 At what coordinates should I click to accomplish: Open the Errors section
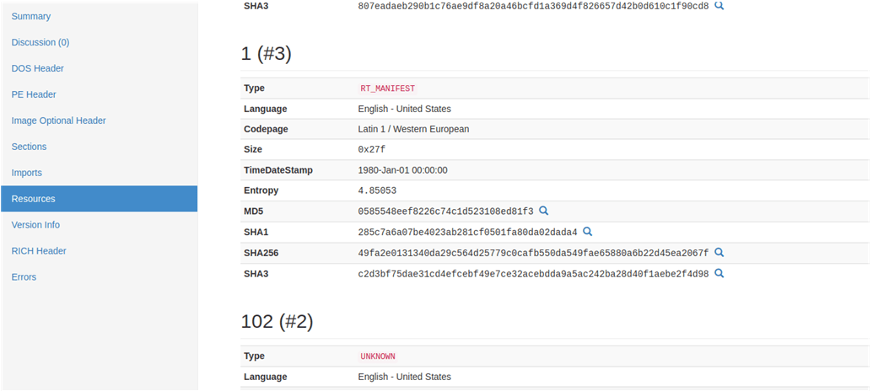[x=24, y=277]
